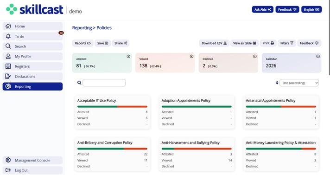
Task: Open Anti-Harassment and Bullying Policy card
Action: pyautogui.click(x=197, y=154)
